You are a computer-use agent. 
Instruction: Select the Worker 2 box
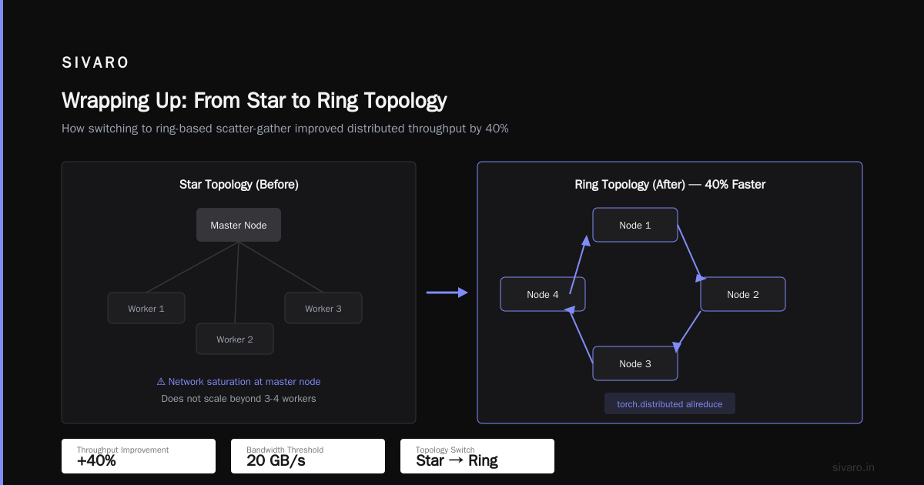[x=235, y=339]
